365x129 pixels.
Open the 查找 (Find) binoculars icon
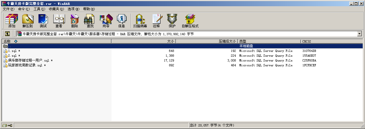(90, 21)
